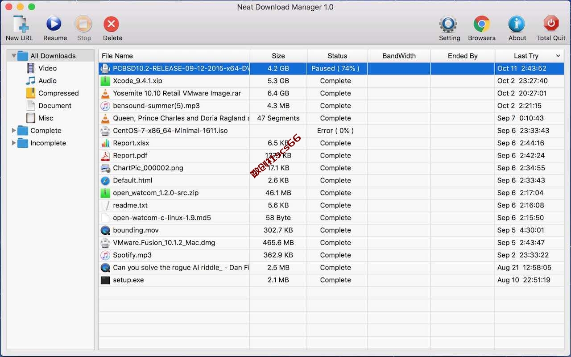Click the 6.4 GB size cell
571x357 pixels.
pyautogui.click(x=278, y=93)
